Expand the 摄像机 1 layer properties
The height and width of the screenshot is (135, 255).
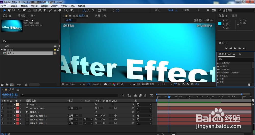pos(15,112)
